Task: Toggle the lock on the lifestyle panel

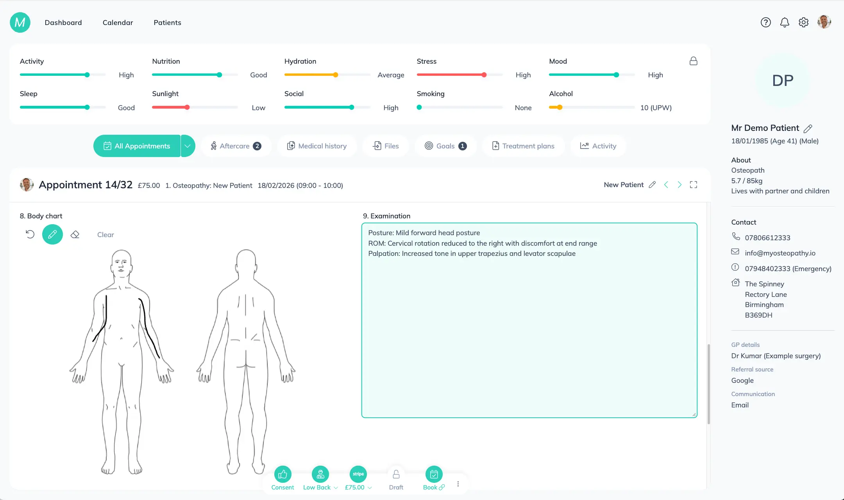Action: [694, 61]
